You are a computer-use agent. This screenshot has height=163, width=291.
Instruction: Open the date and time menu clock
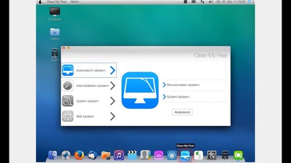coord(231,2)
